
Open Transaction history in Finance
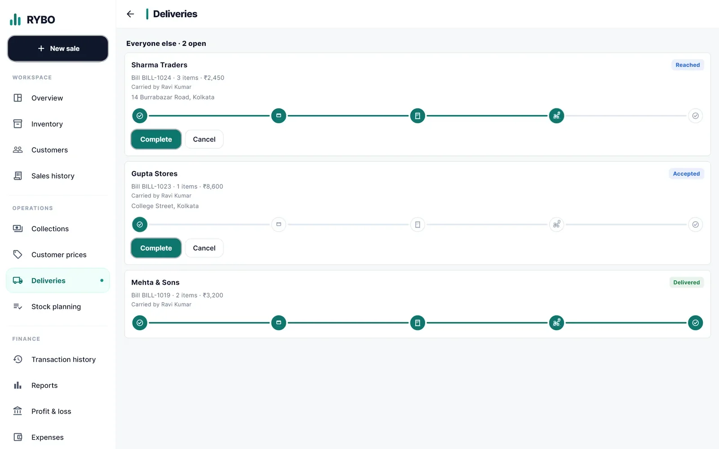58,359
